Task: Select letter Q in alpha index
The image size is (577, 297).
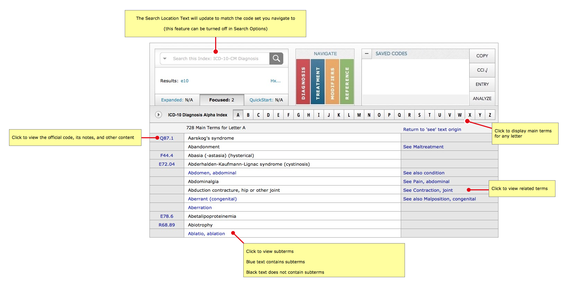Action: click(399, 115)
